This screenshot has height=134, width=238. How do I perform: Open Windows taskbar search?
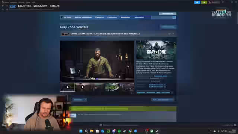[x=86, y=131]
